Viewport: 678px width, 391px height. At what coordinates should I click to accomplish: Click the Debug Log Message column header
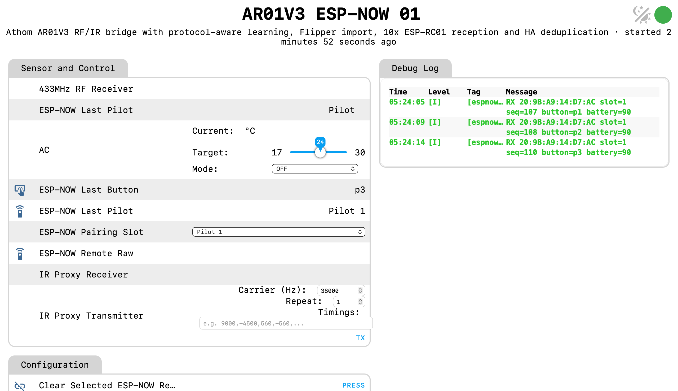(521, 92)
